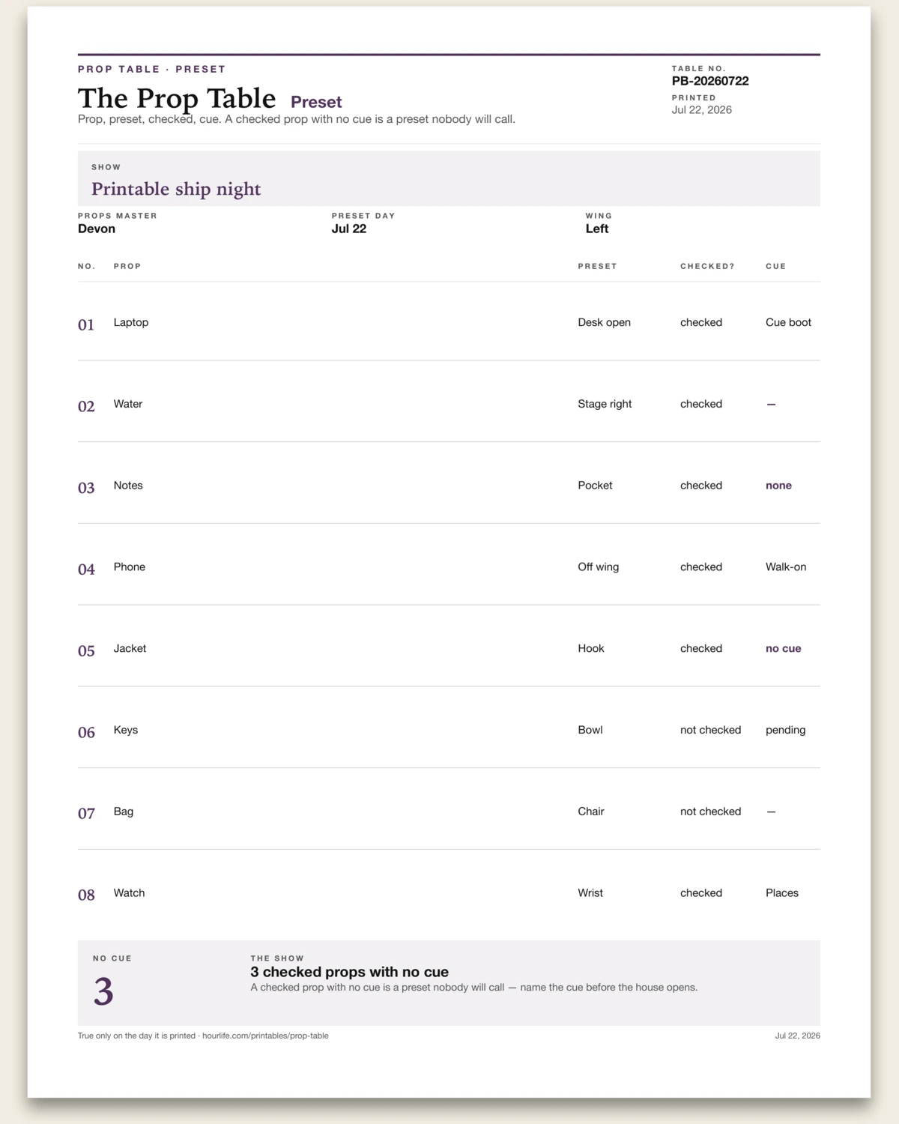Click the CUE column header
Viewport: 899px width, 1124px height.
pos(776,266)
